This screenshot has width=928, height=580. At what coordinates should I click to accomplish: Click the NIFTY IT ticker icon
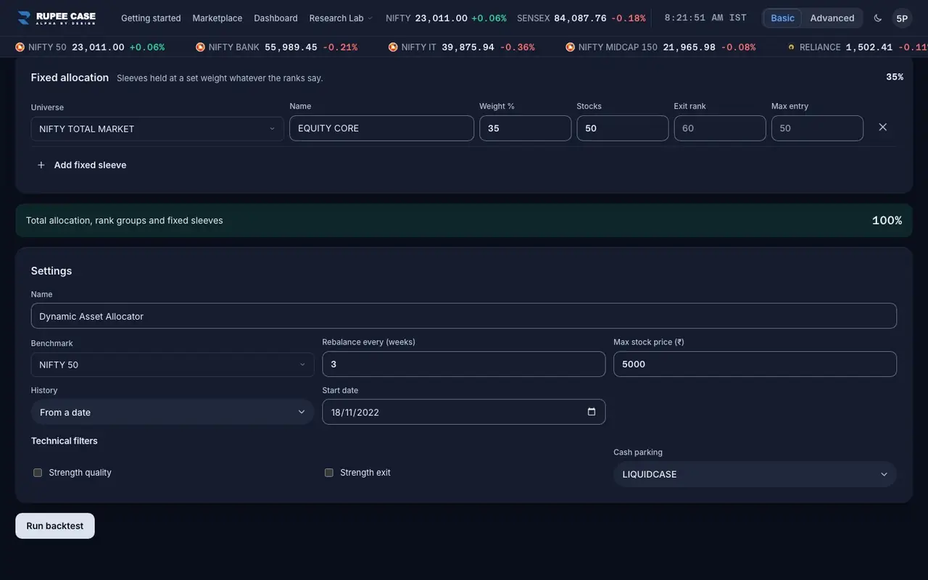pyautogui.click(x=393, y=47)
